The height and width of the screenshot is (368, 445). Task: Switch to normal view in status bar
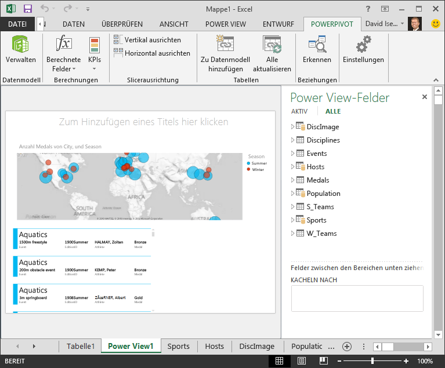pos(279,361)
